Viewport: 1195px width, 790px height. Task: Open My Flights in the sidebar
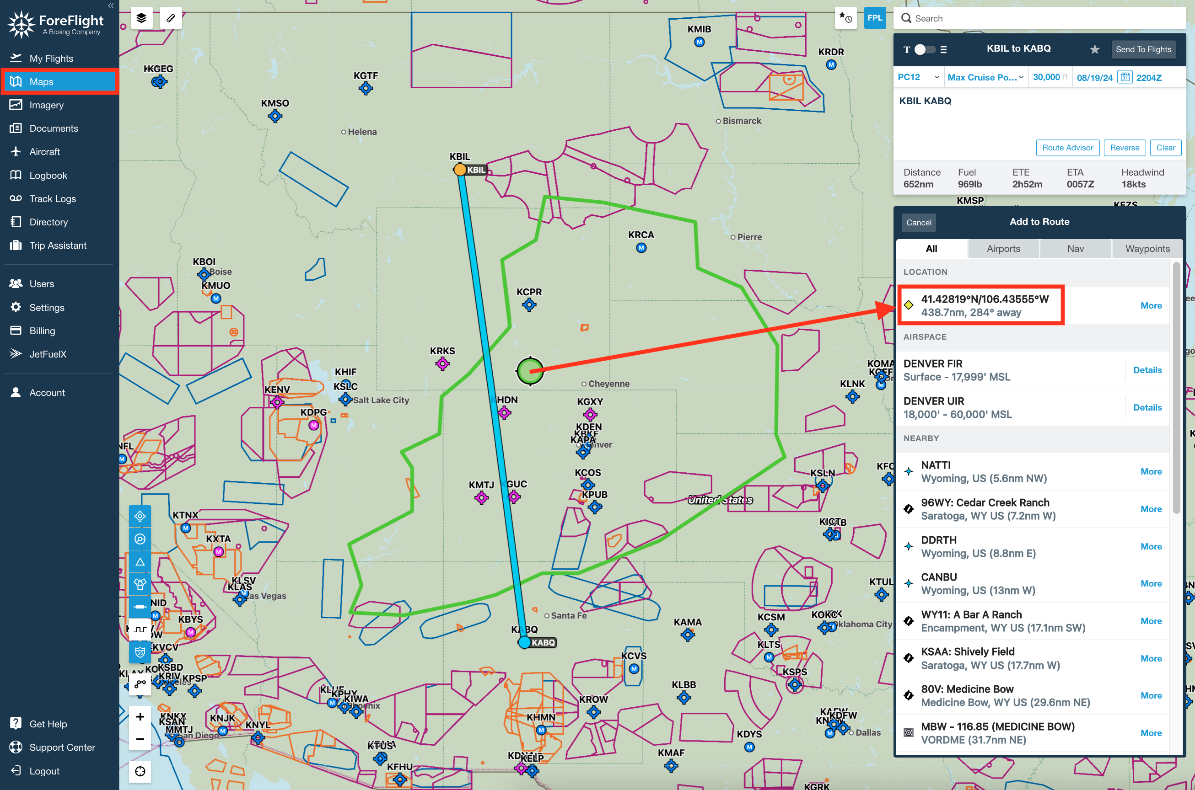point(59,58)
